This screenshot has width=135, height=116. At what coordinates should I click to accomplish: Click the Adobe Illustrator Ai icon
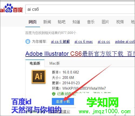[39, 76]
